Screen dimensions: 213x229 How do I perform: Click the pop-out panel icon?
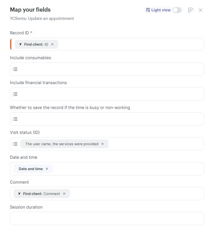(190, 10)
